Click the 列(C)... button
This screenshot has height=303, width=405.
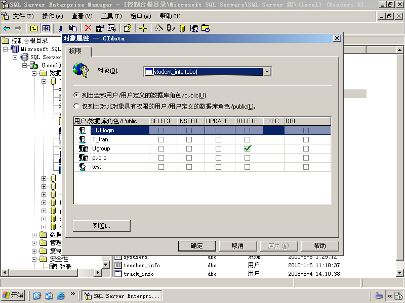(102, 226)
